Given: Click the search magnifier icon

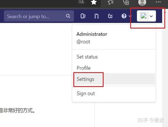Looking at the screenshot, I should 68,16.
